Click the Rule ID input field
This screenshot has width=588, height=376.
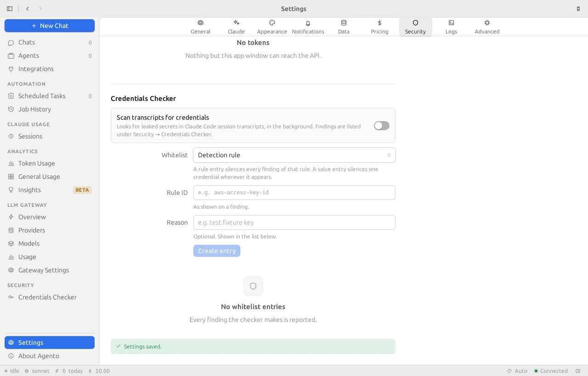[x=294, y=193]
